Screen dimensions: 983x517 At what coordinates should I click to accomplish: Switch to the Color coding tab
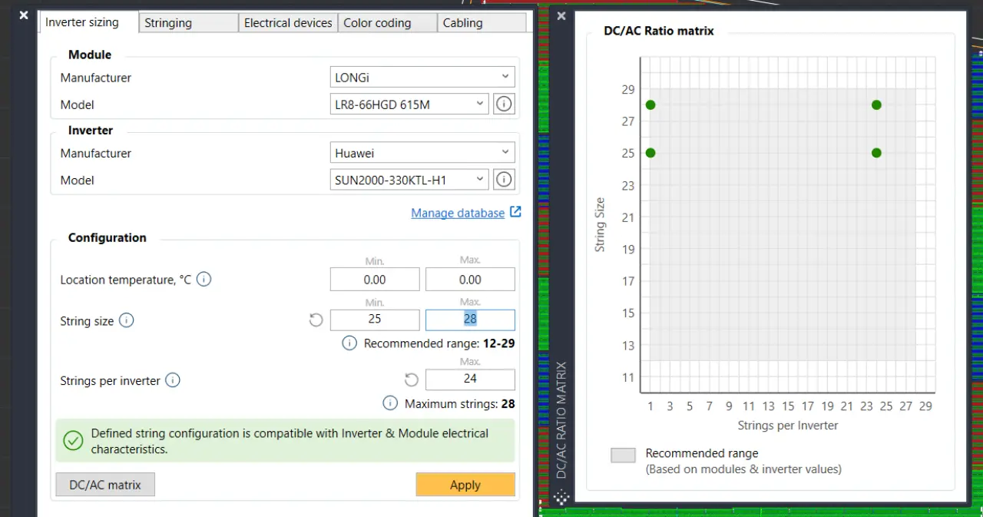click(x=387, y=22)
